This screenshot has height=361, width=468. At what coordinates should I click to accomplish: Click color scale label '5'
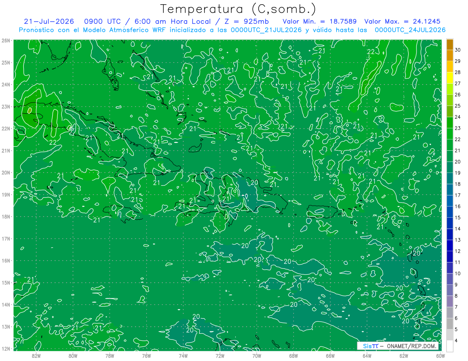[457, 329]
